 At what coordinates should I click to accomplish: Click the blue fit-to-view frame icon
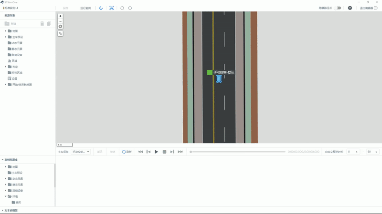pyautogui.click(x=111, y=8)
